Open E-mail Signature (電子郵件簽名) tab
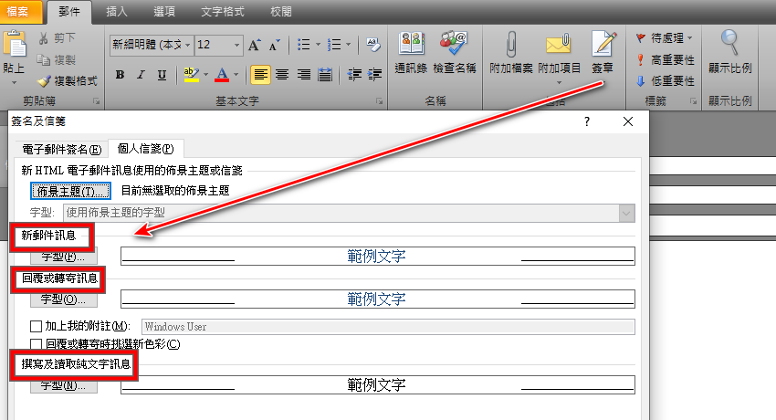The image size is (776, 420). [x=61, y=150]
